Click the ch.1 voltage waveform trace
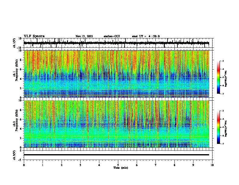239x185 pixels. click(x=116, y=43)
